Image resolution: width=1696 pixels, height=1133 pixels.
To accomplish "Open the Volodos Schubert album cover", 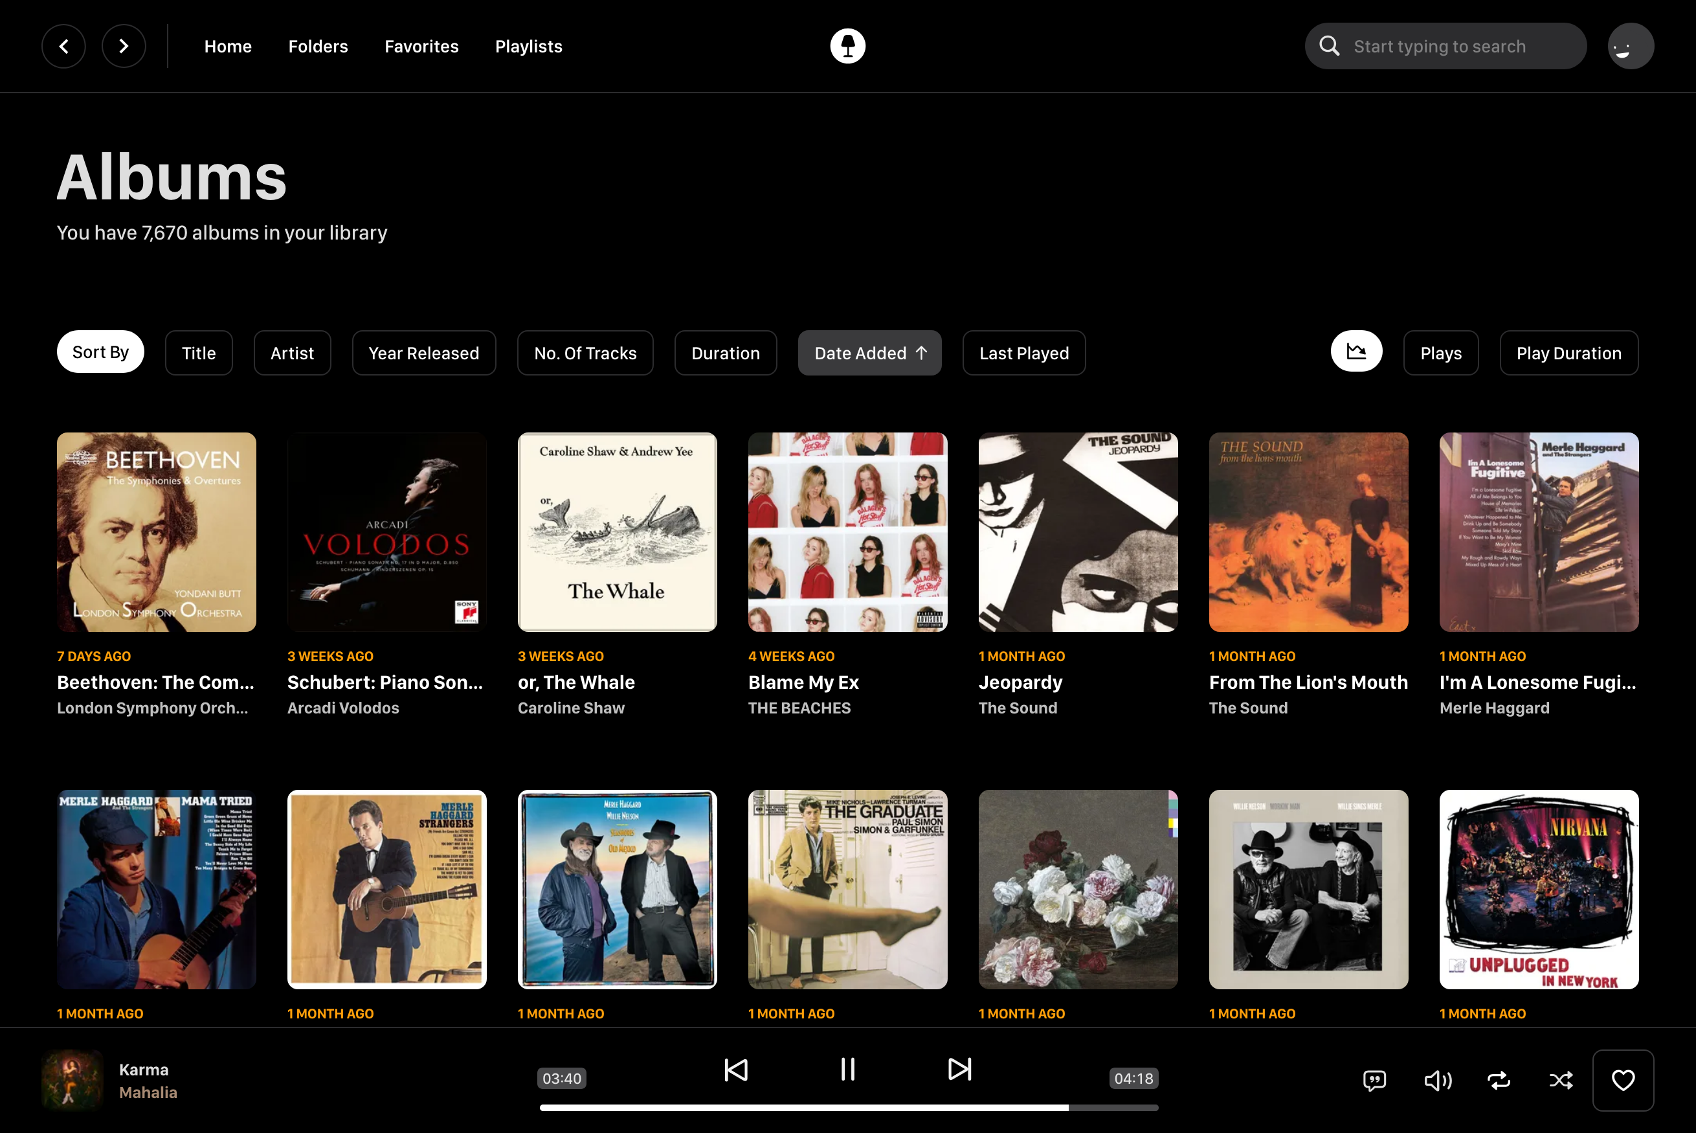I will point(387,532).
